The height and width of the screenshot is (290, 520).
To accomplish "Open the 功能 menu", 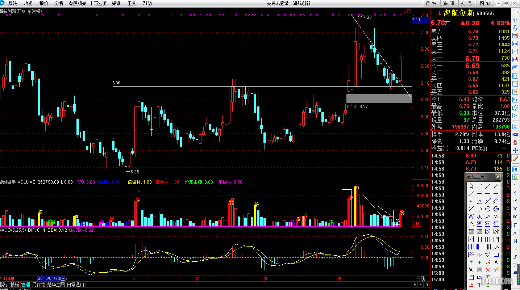I will [28, 3].
